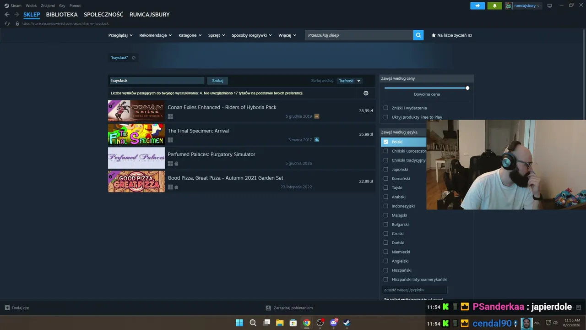The width and height of the screenshot is (586, 330).
Task: Expand the Rekomendacje dropdown menu
Action: click(x=156, y=35)
